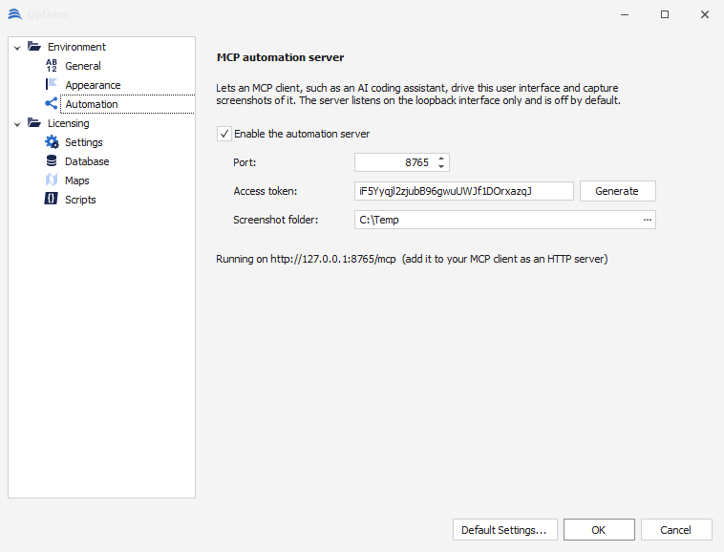Click the 'Access token:' label
The height and width of the screenshot is (552, 724).
click(265, 191)
